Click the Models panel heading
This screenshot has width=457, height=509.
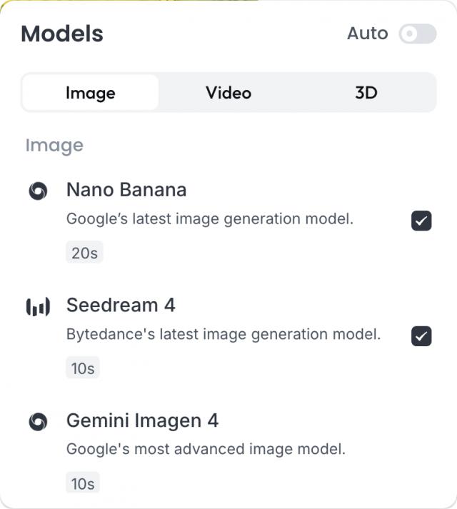(62, 34)
